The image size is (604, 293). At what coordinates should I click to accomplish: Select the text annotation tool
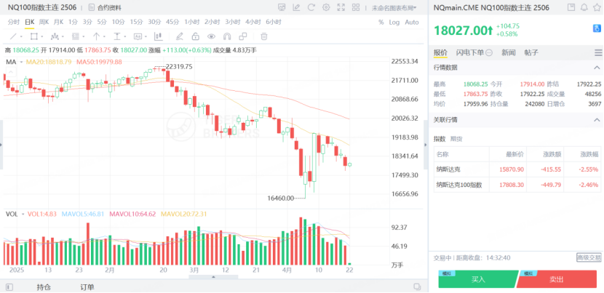coord(138,36)
